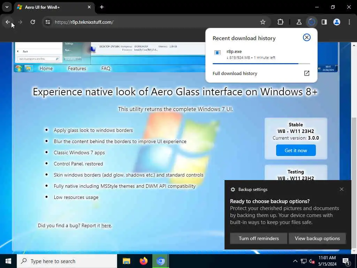Open Chrome Labs flask icon
This screenshot has height=268, width=357.
pyautogui.click(x=299, y=22)
